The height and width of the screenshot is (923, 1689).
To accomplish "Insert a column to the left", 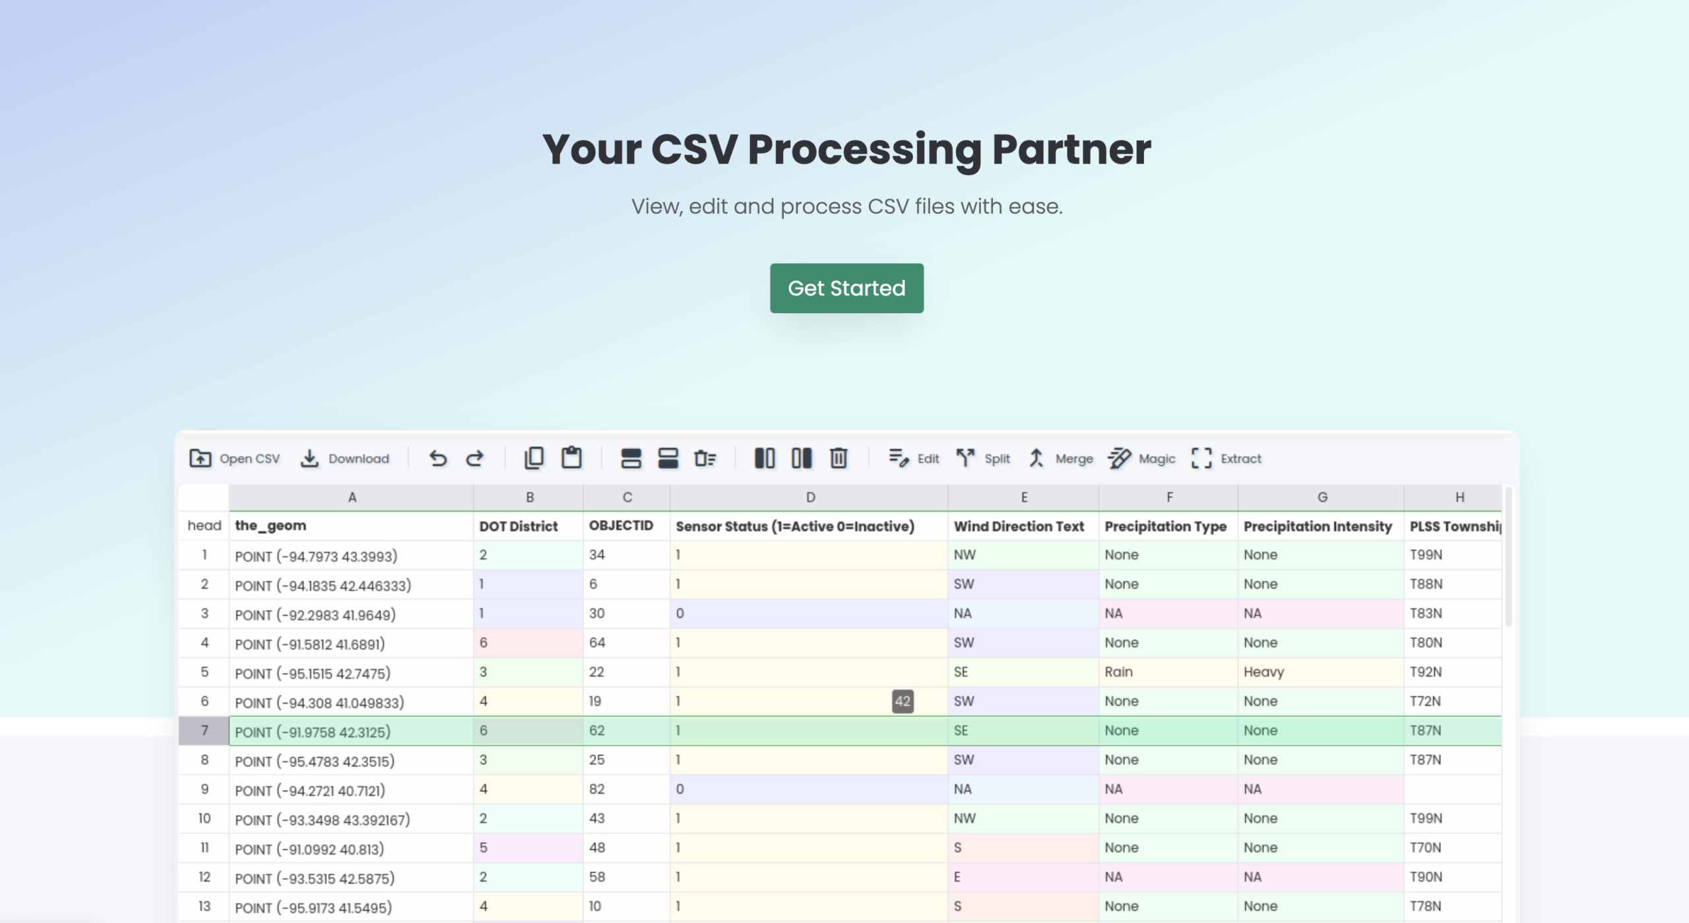I will tap(765, 458).
